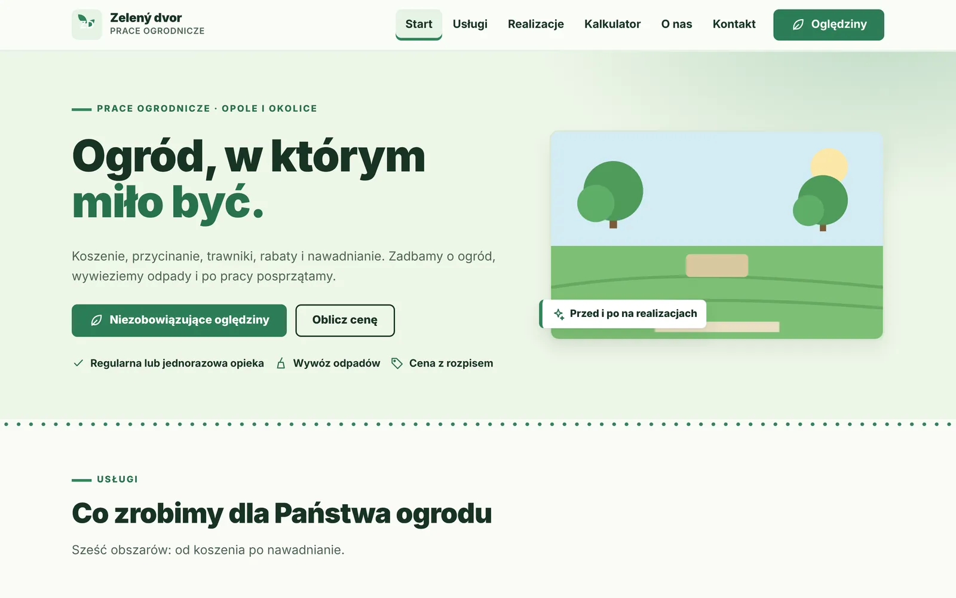Click the garden illustration image

(x=716, y=235)
